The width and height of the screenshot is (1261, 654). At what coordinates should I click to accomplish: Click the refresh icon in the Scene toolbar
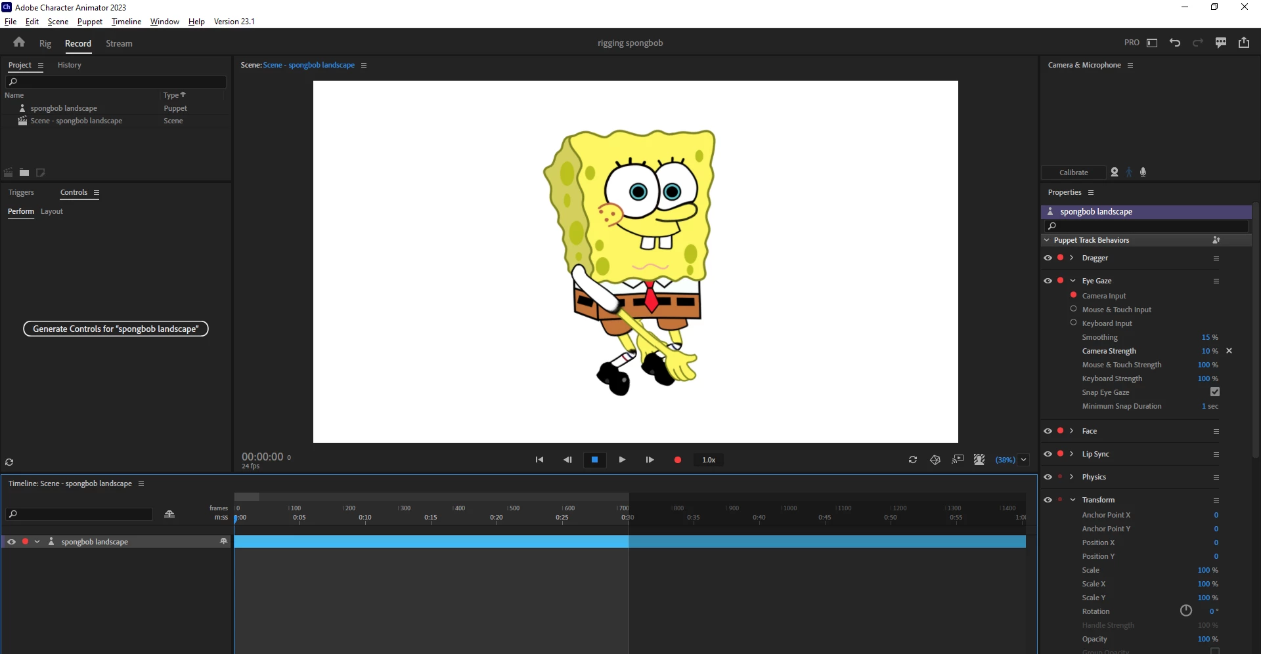point(913,460)
